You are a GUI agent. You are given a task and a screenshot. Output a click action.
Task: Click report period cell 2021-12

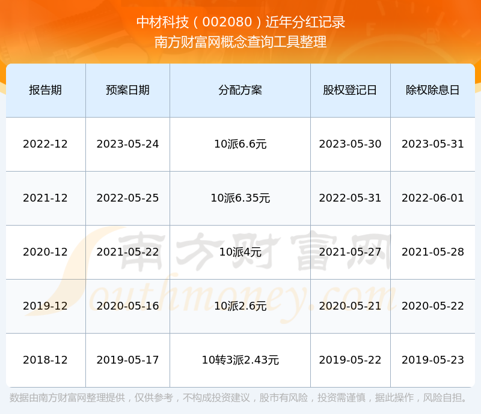46,198
